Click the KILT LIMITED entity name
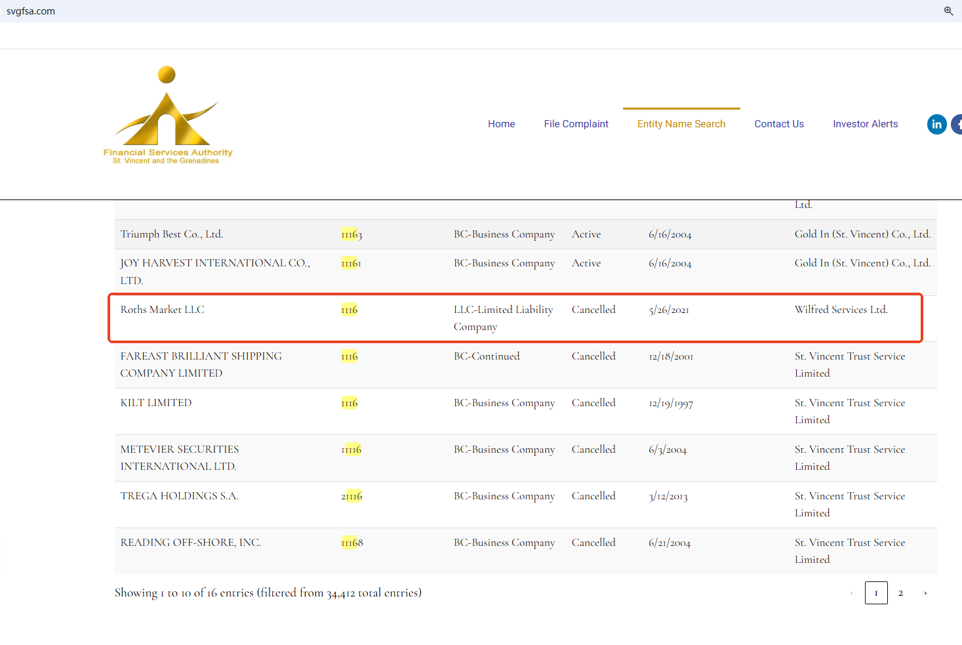 (156, 403)
